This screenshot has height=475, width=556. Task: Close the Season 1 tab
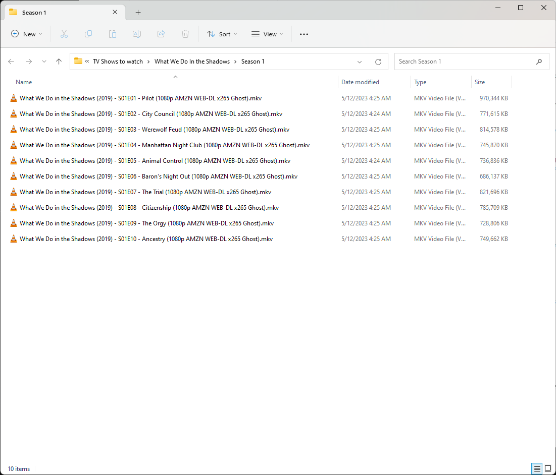(115, 12)
